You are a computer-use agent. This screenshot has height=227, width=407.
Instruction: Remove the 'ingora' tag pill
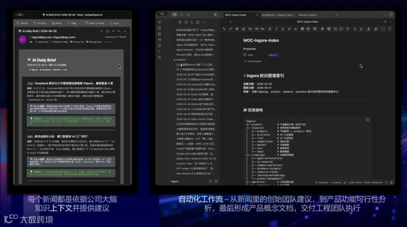point(277,55)
